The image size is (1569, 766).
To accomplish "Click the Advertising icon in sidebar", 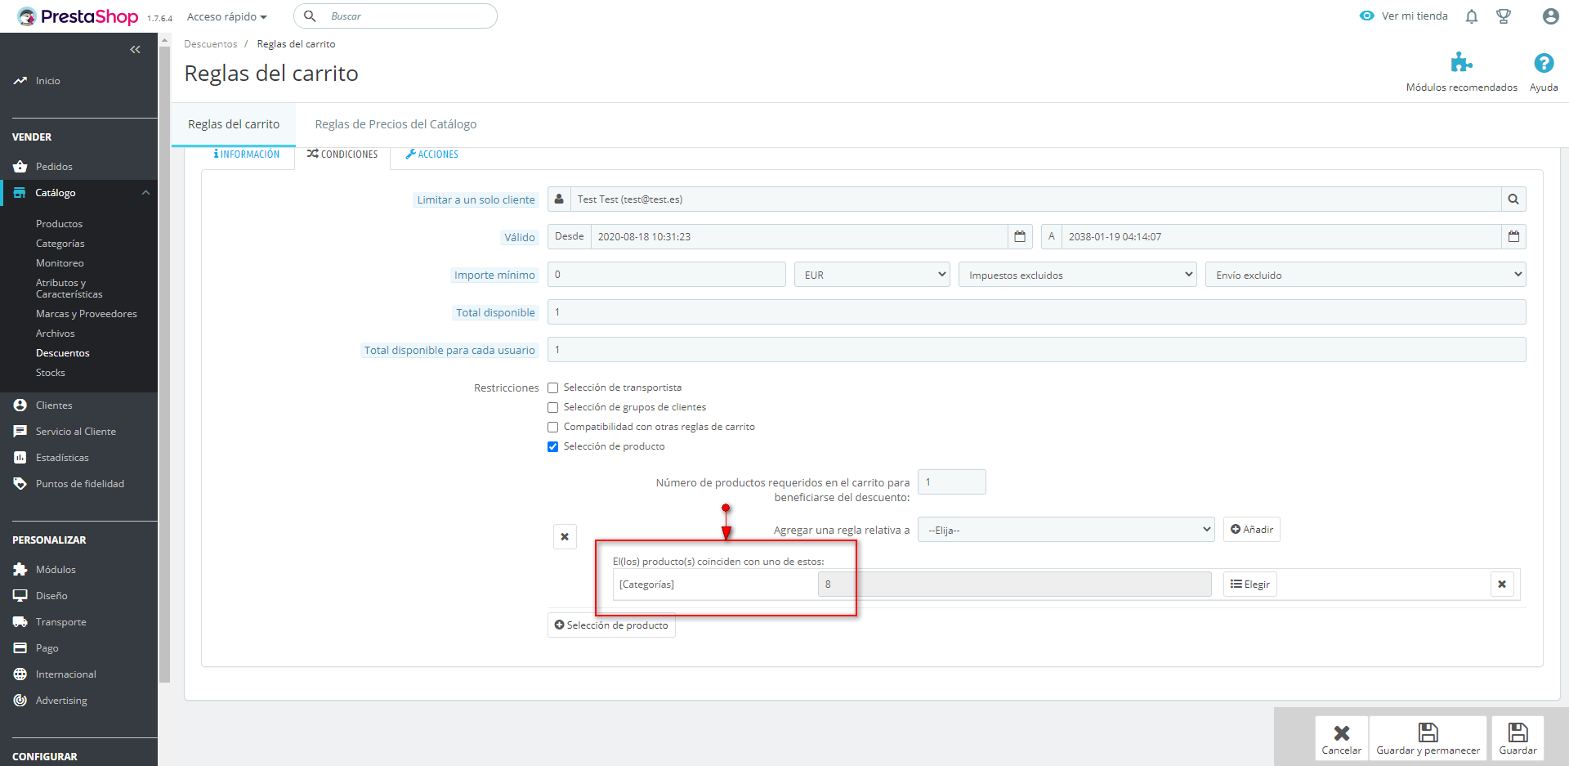I will click(x=20, y=701).
